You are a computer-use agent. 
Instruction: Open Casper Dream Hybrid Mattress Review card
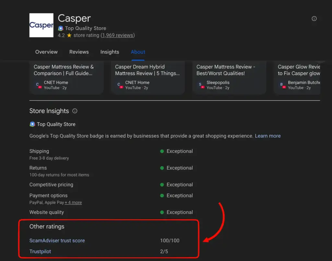point(148,77)
